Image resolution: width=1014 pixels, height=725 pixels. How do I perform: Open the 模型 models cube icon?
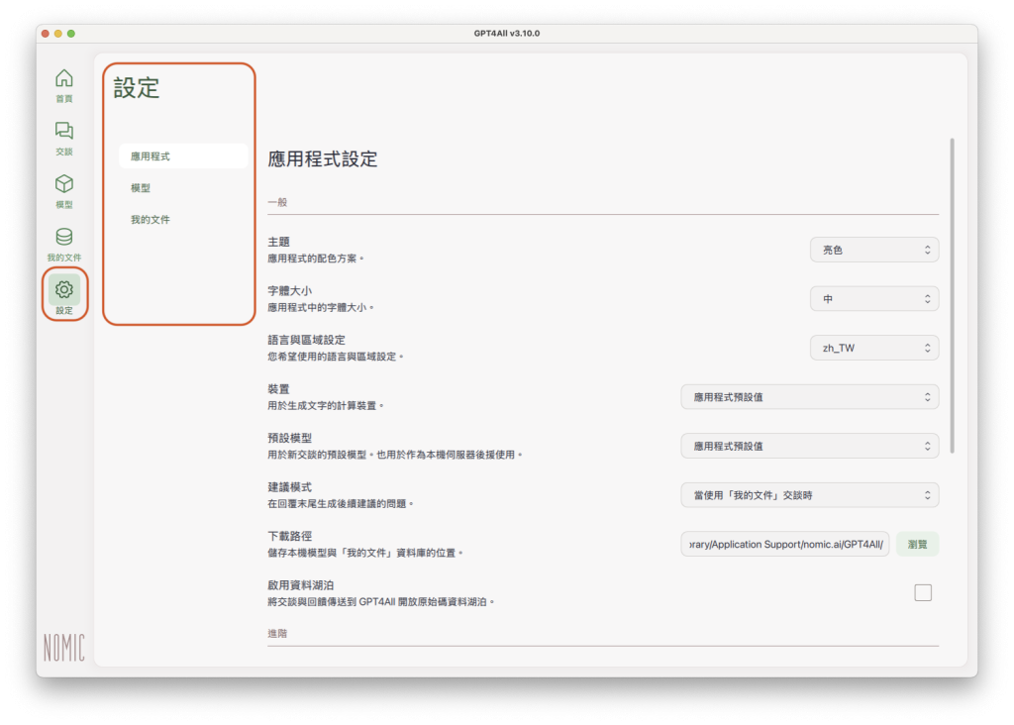(x=64, y=184)
